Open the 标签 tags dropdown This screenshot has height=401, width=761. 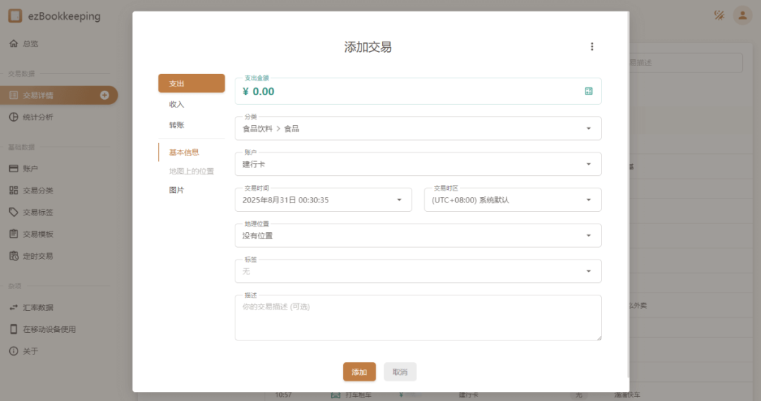click(418, 272)
